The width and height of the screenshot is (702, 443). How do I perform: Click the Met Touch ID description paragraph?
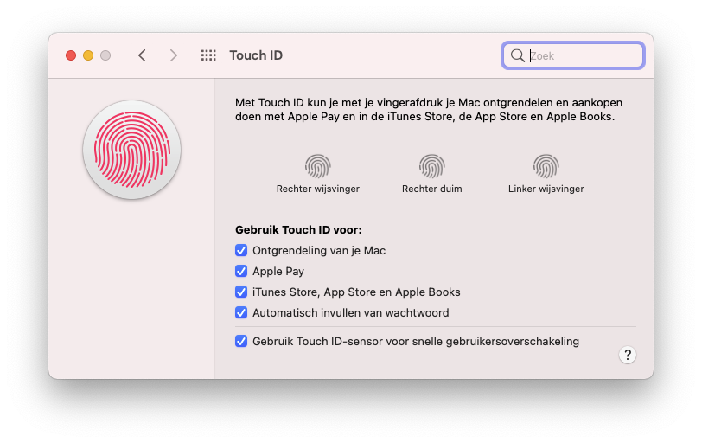tap(429, 109)
